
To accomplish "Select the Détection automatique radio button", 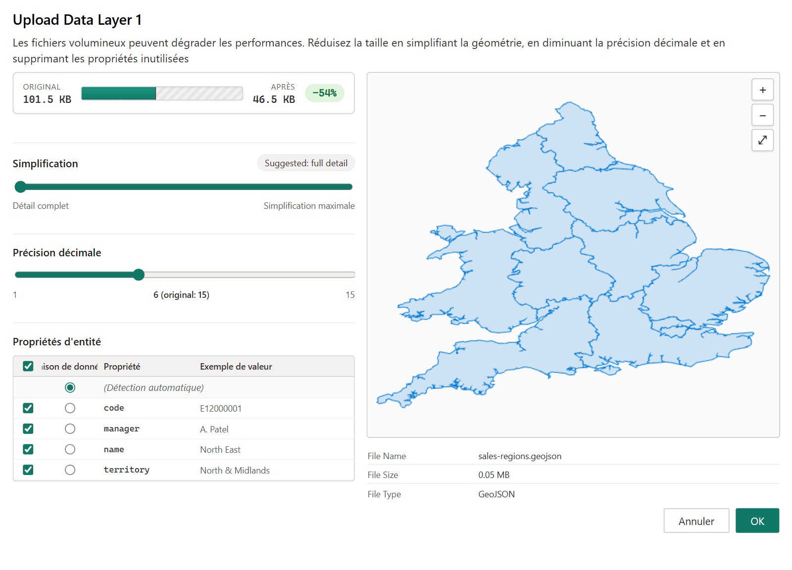I will (x=70, y=387).
